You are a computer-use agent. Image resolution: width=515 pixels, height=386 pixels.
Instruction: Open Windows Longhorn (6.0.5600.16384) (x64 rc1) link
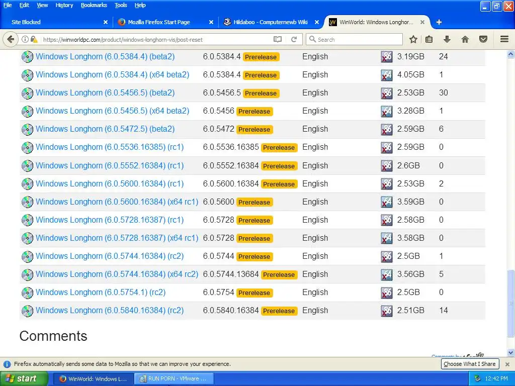point(117,202)
